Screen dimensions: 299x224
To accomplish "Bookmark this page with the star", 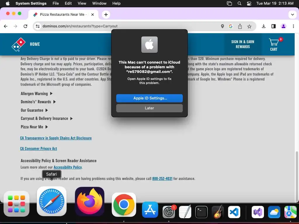I will 249,27.
